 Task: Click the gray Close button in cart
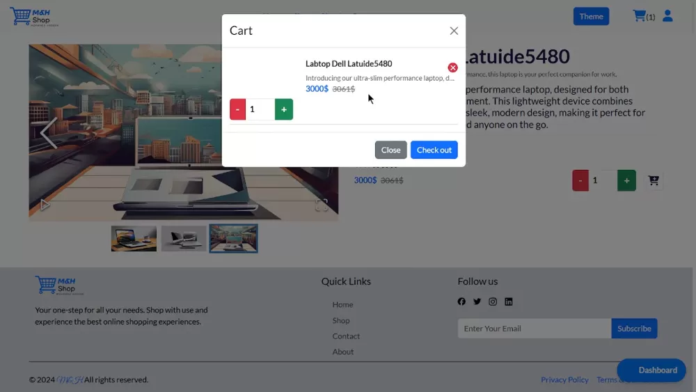(390, 150)
